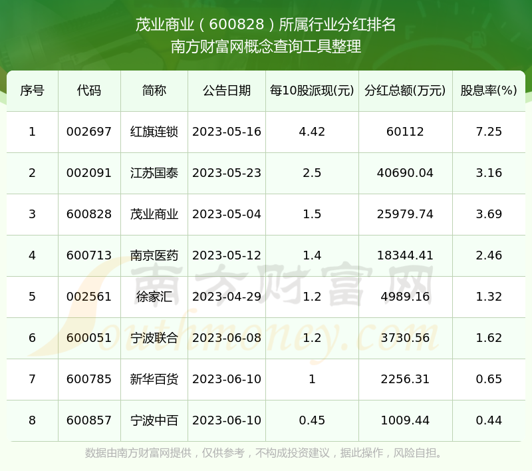Screen dimensions: 532x471
Task: Click the 代码 column header
Action: 89,90
